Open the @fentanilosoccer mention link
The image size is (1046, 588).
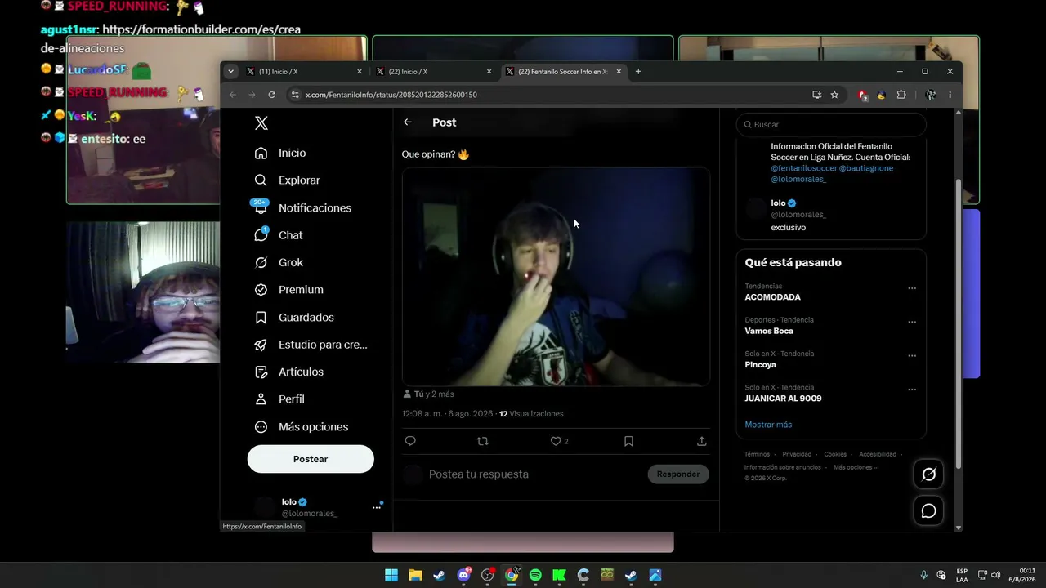pyautogui.click(x=804, y=168)
